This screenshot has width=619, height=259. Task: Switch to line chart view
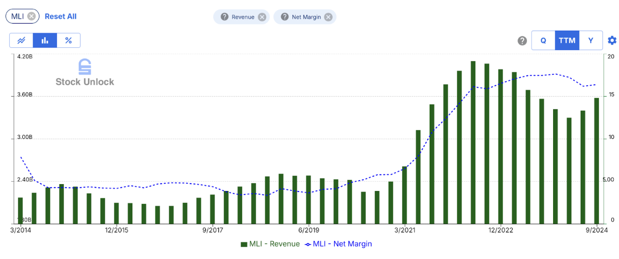(21, 40)
